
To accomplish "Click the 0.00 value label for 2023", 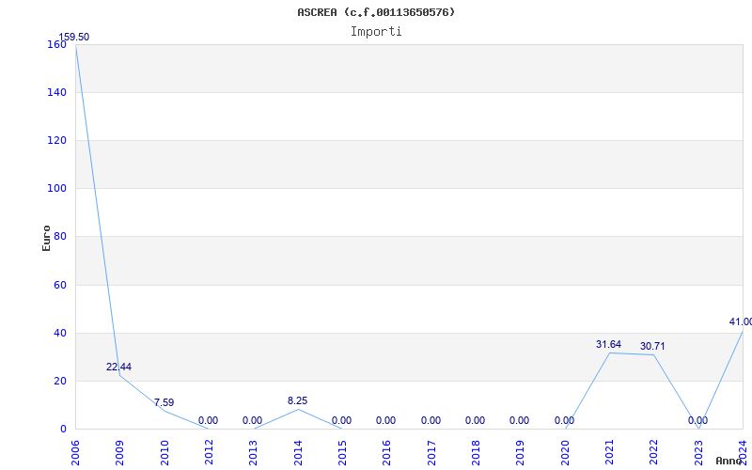I will 697,420.
